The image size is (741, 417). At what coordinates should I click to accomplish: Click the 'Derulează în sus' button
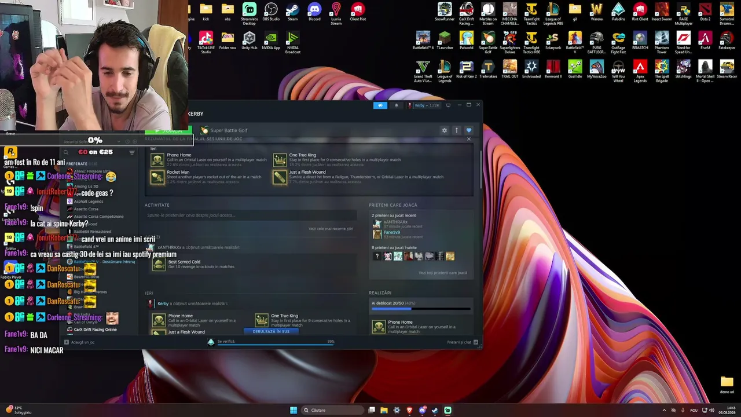pyautogui.click(x=271, y=331)
